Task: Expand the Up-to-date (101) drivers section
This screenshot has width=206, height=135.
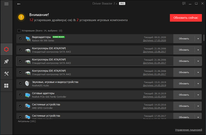Action: (x=27, y=121)
